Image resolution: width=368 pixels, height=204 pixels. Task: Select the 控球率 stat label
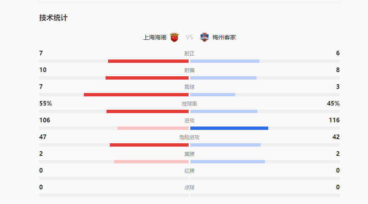(x=189, y=104)
